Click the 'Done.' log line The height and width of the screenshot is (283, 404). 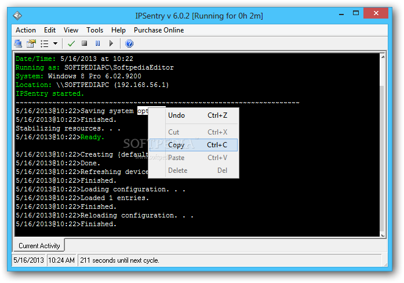(x=58, y=163)
